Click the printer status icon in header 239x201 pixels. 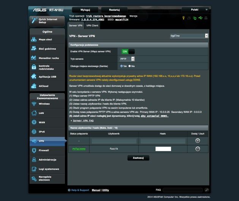coord(206,18)
